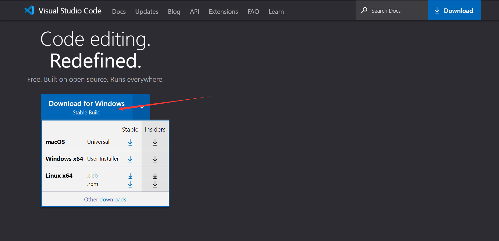Viewport: 499px width, 241px height.
Task: Download Windows x64 User Installer Stable
Action: pos(130,159)
